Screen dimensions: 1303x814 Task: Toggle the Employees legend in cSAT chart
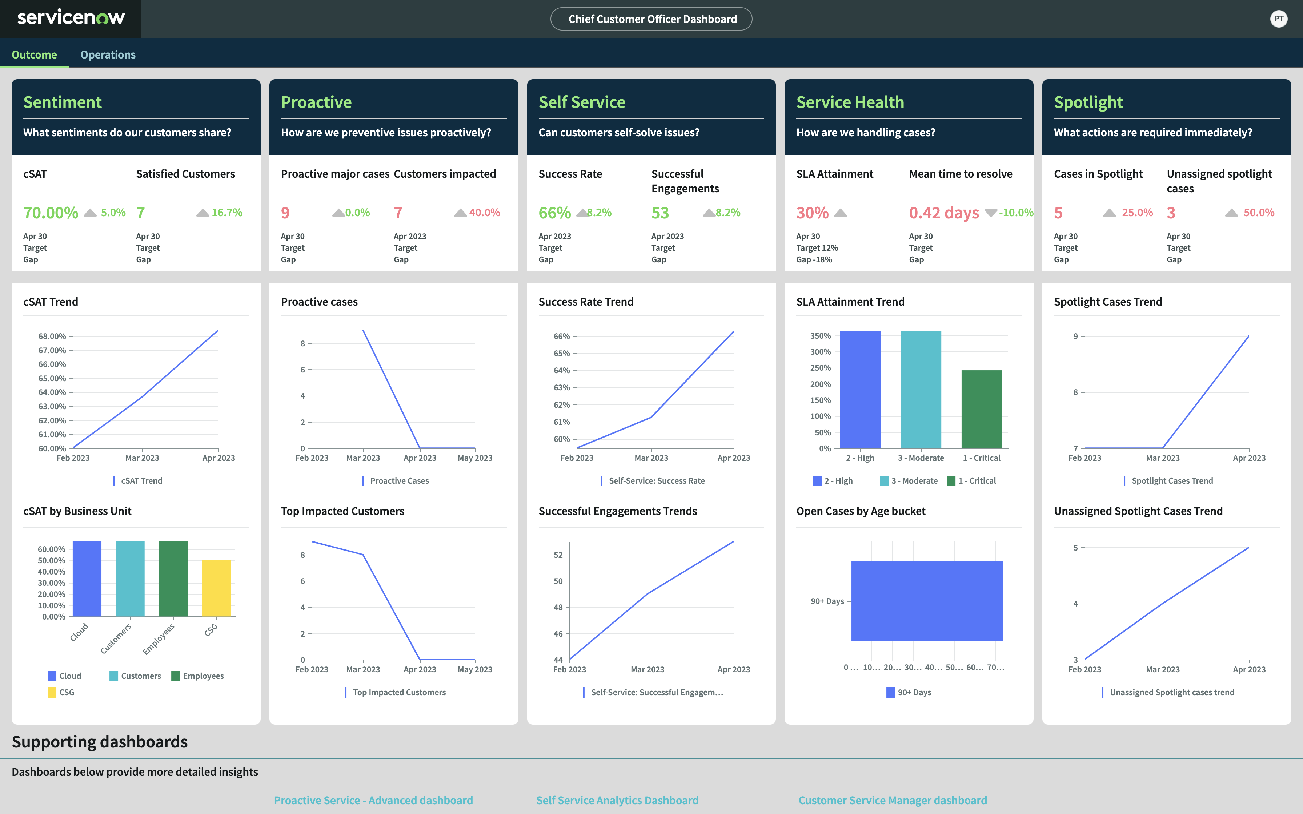[x=198, y=676]
